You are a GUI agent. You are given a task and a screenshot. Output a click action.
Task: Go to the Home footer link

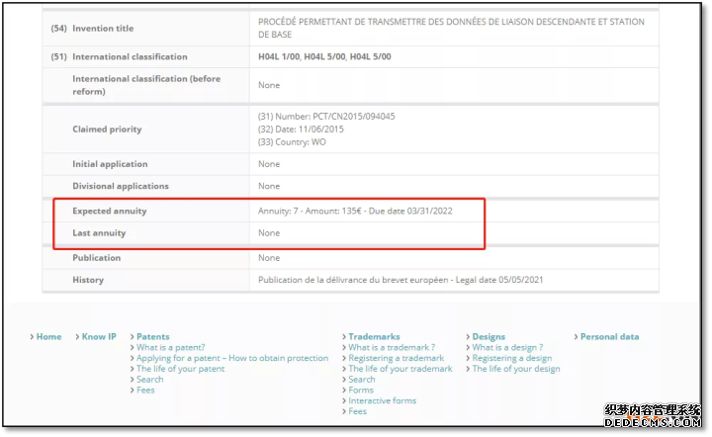click(x=48, y=337)
